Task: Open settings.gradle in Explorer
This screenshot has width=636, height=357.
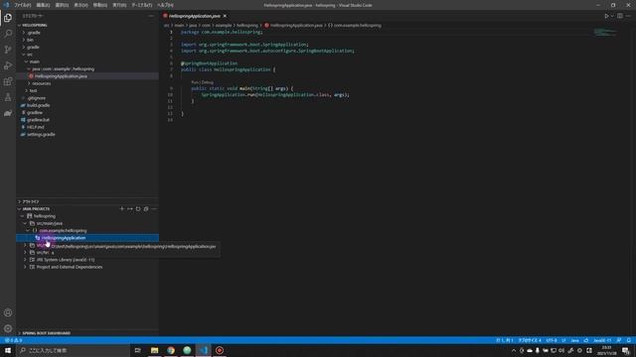Action: (87, 135)
